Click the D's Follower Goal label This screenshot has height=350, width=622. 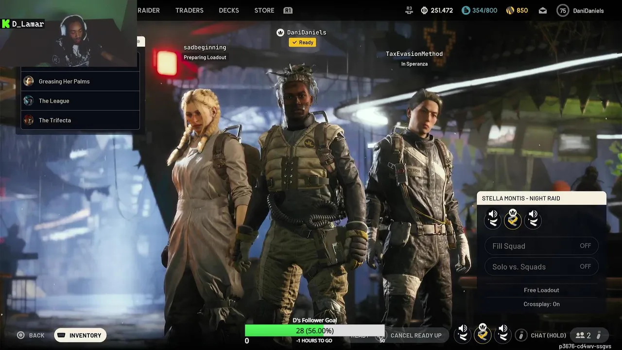pos(314,320)
